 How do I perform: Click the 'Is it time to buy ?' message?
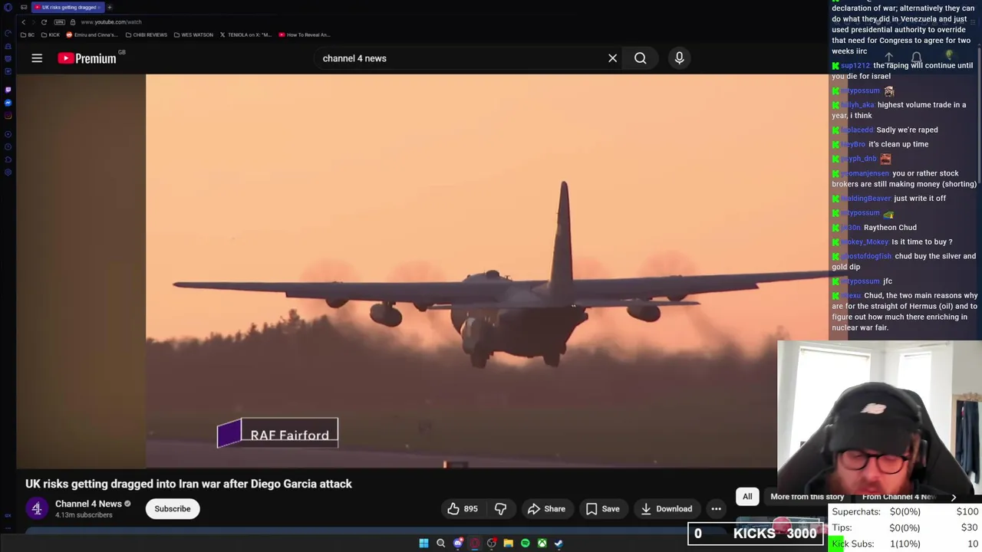[921, 242]
